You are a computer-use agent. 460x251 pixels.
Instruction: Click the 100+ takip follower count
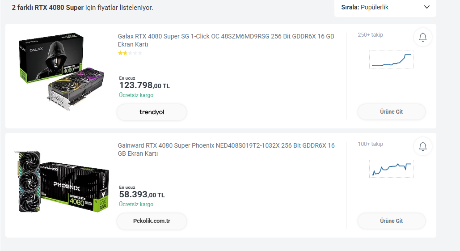tap(370, 144)
